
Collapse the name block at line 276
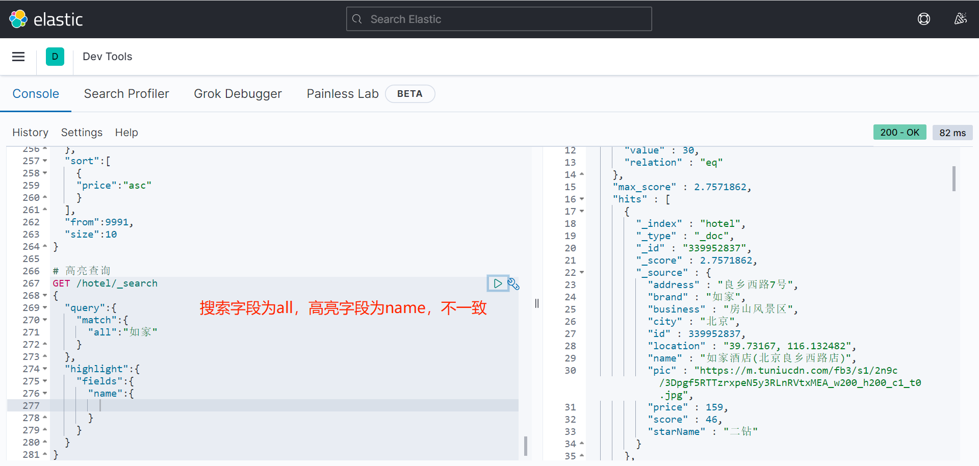45,394
